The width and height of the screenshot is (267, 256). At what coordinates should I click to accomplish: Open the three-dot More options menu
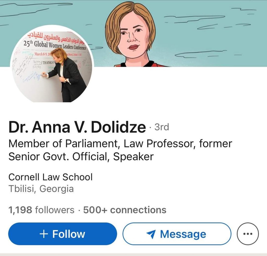tap(248, 234)
